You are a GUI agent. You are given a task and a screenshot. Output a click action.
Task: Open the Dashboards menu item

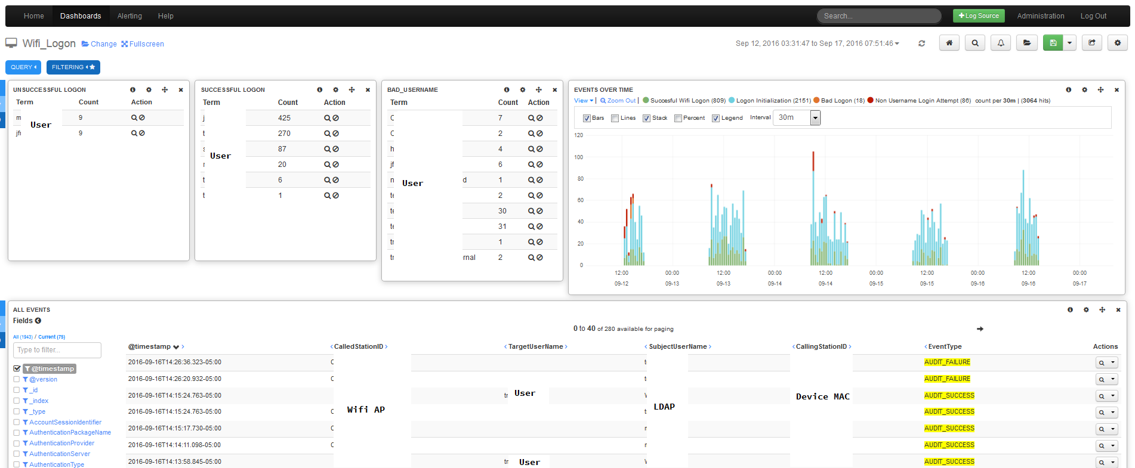pos(81,16)
